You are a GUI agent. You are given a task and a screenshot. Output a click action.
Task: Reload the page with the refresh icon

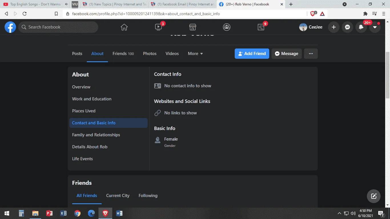[x=25, y=14]
